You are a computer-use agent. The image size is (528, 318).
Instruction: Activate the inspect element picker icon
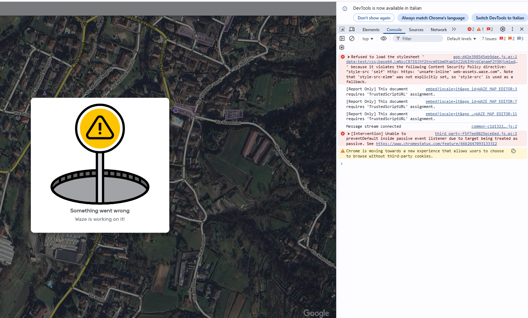click(x=342, y=29)
